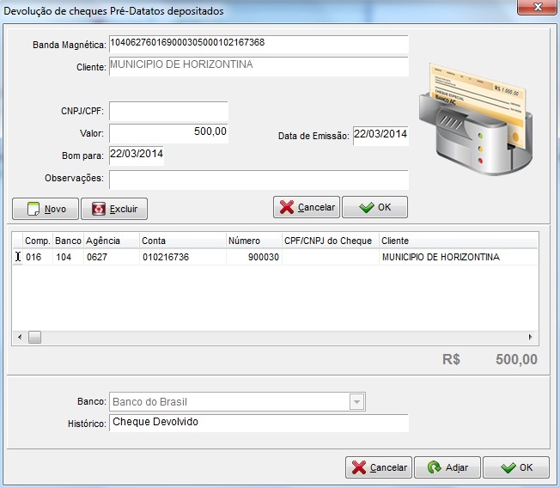Image resolution: width=560 pixels, height=488 pixels.
Task: Click the Bom para date field
Action: click(x=136, y=156)
